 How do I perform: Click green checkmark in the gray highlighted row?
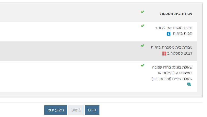142,45
